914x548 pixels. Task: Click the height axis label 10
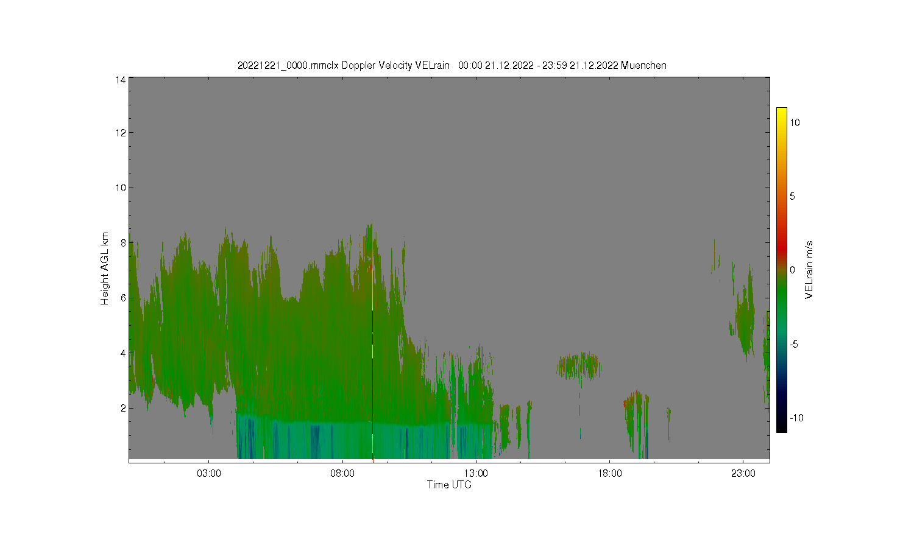pyautogui.click(x=121, y=188)
